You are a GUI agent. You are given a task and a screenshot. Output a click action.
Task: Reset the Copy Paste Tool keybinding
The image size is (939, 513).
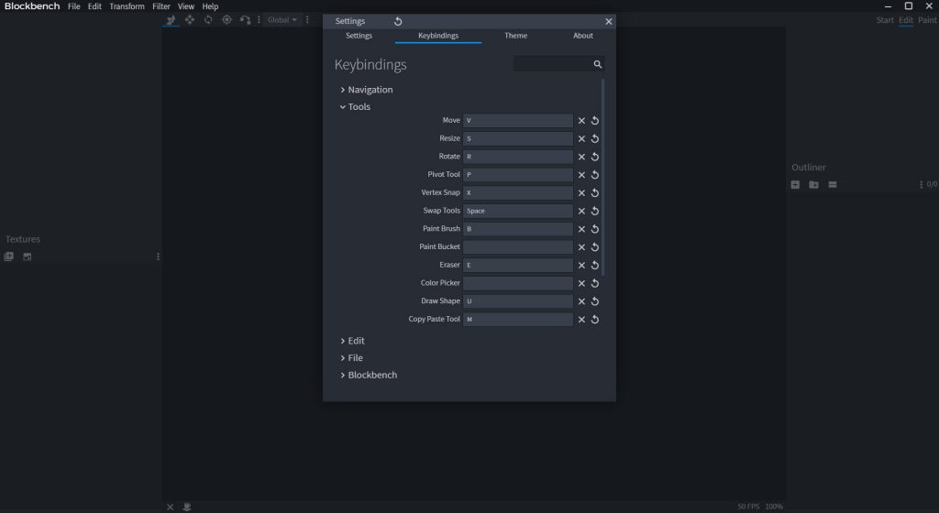[x=594, y=320]
